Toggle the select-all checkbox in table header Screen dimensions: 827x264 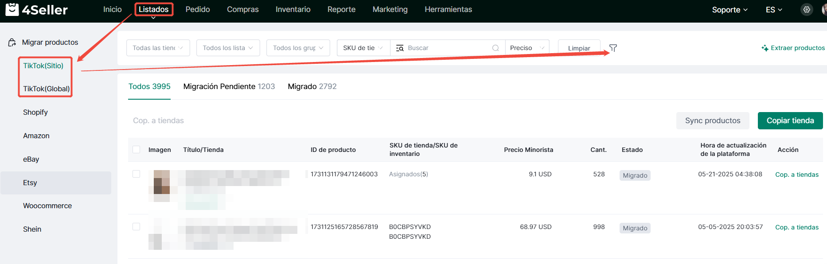[x=137, y=150]
